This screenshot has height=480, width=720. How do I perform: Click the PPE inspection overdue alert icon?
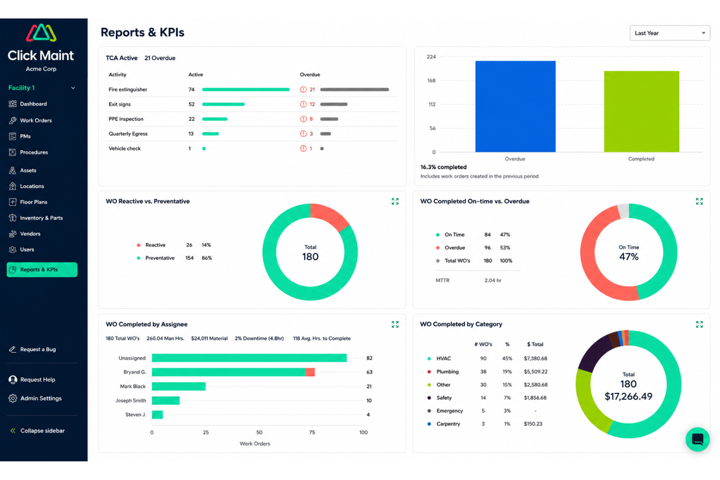(303, 119)
